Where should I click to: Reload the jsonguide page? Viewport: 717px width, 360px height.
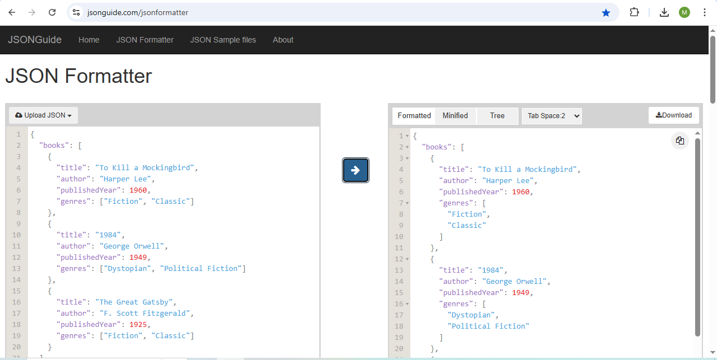pyautogui.click(x=52, y=12)
